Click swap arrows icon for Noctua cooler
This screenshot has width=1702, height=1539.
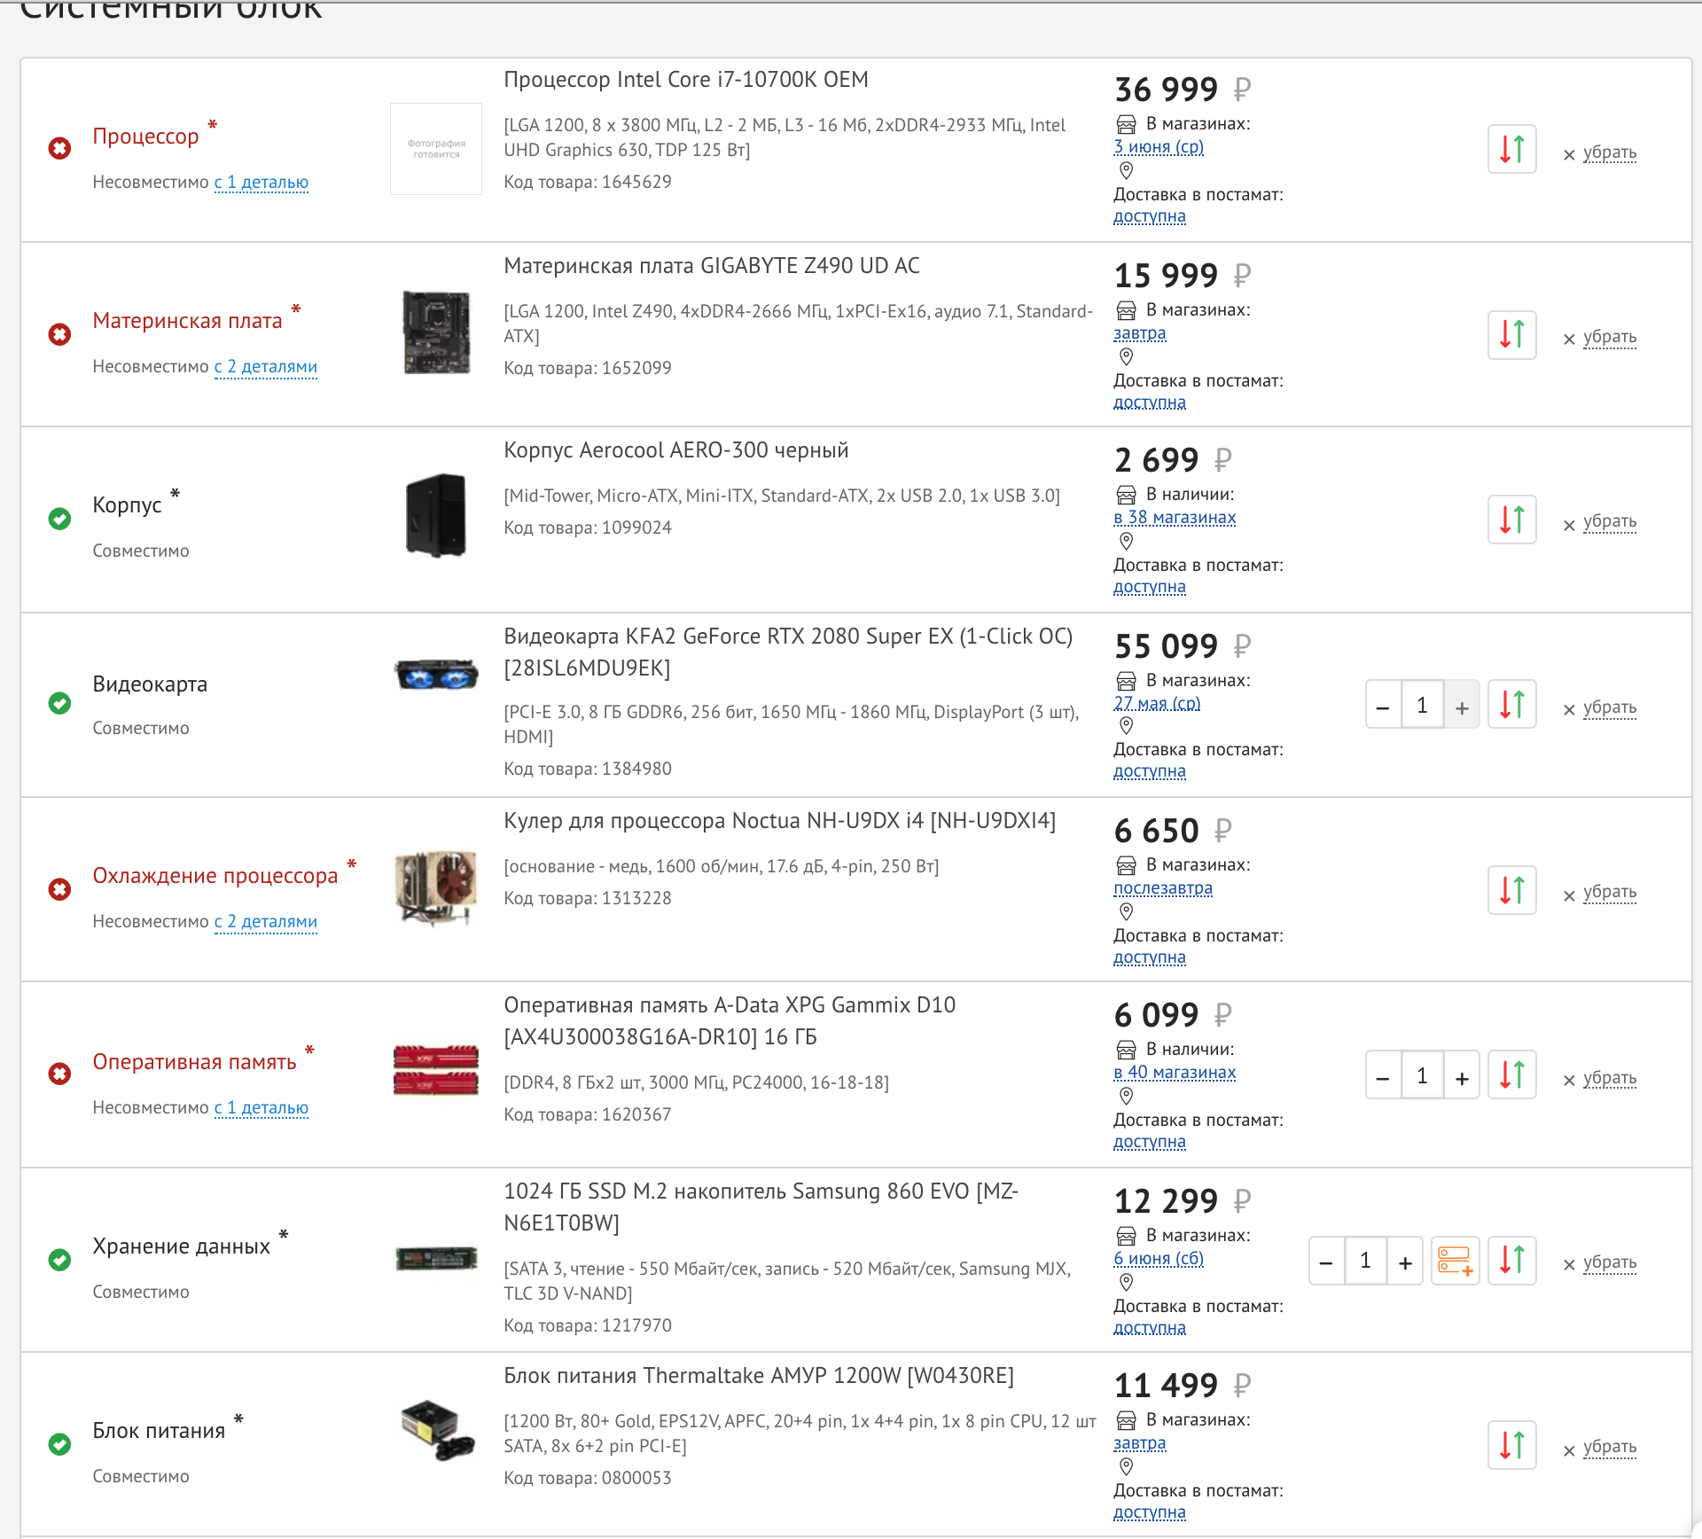pos(1511,890)
